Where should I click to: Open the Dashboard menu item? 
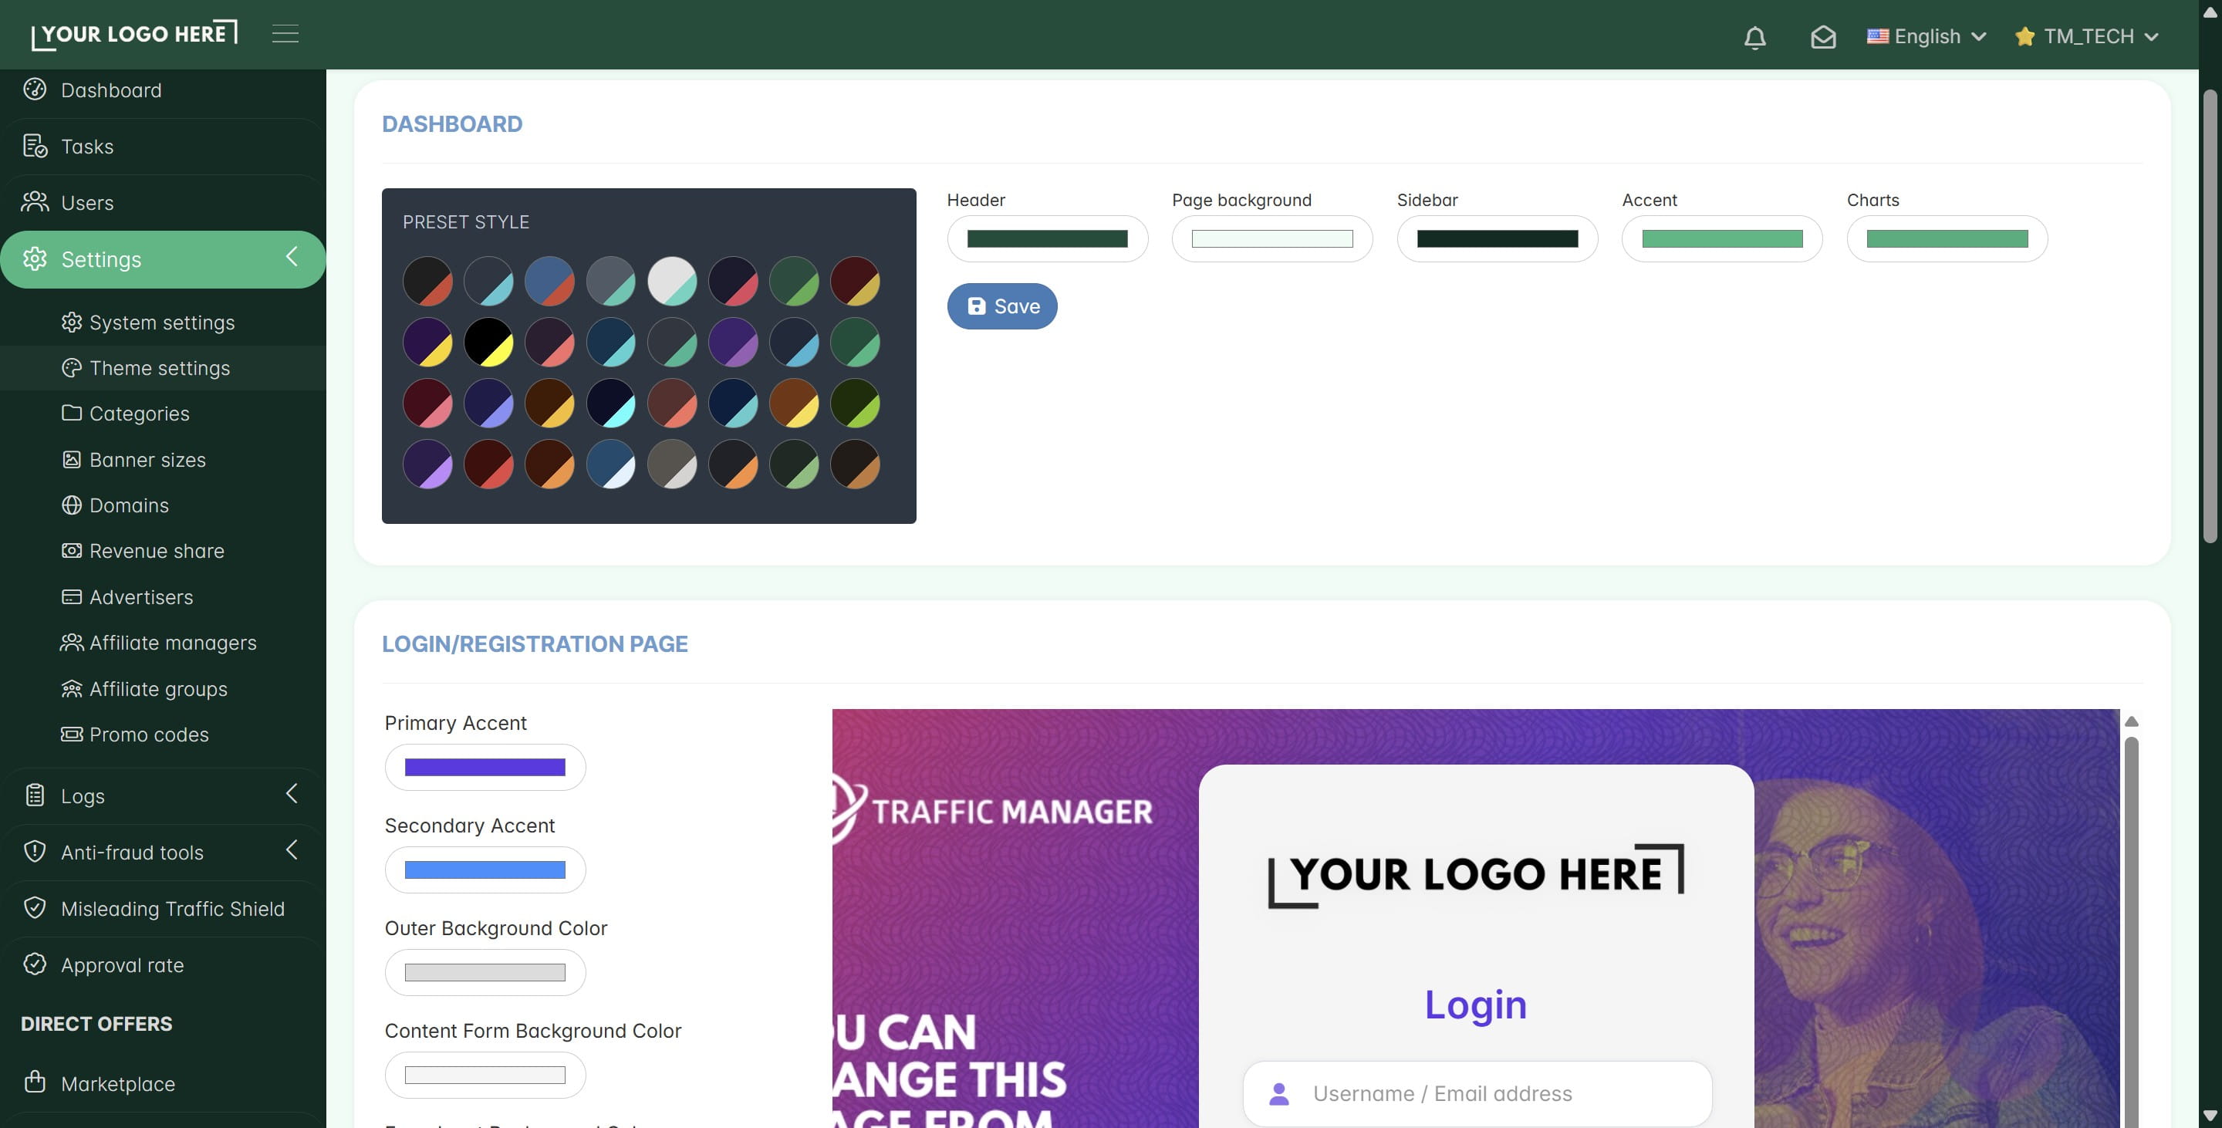(x=163, y=89)
